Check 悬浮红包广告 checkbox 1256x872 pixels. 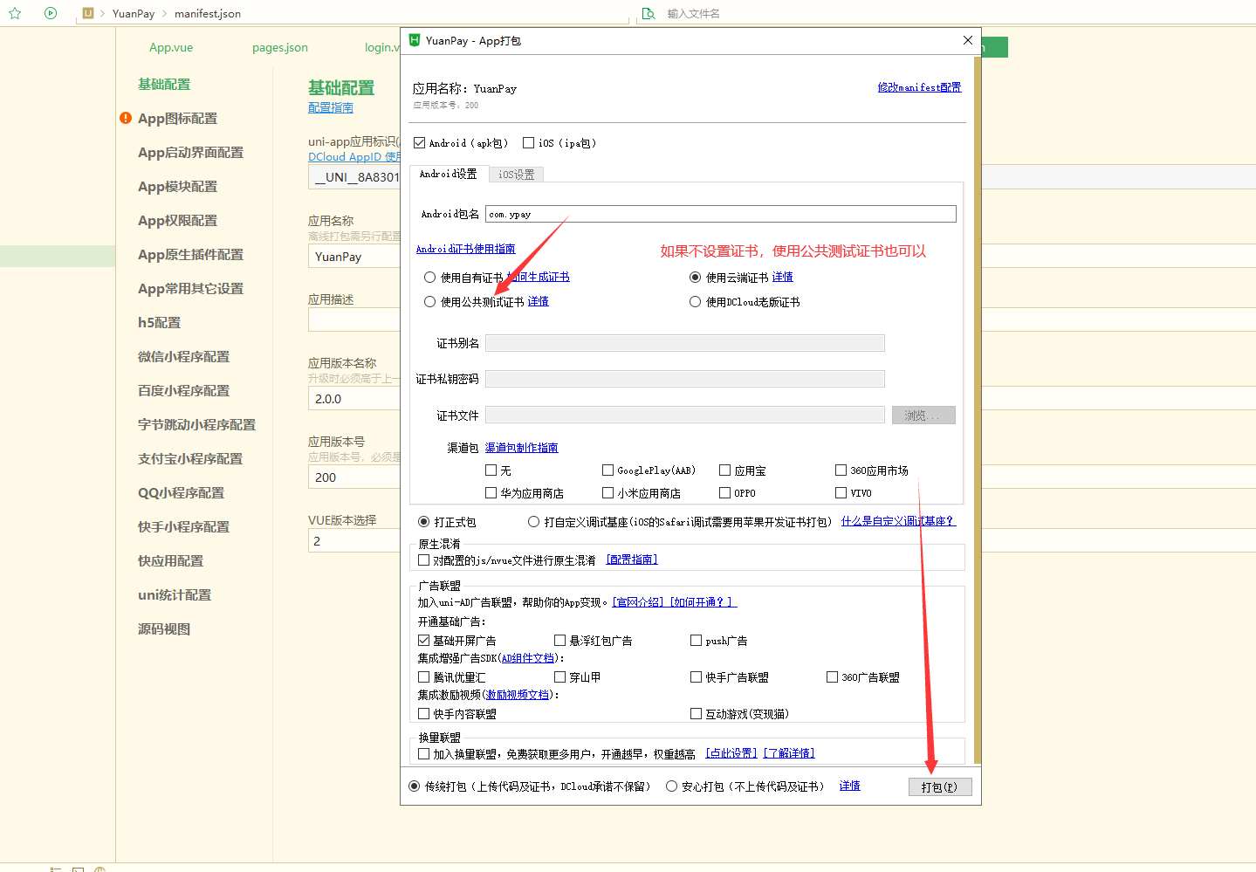559,641
